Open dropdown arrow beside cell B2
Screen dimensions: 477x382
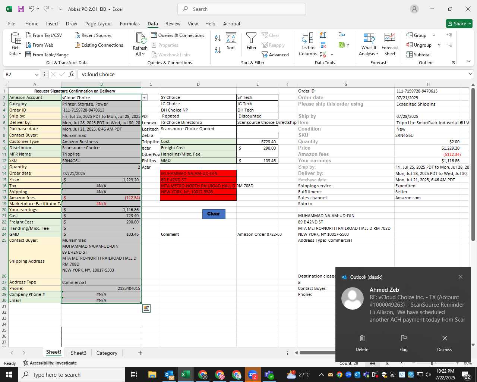pos(145,97)
